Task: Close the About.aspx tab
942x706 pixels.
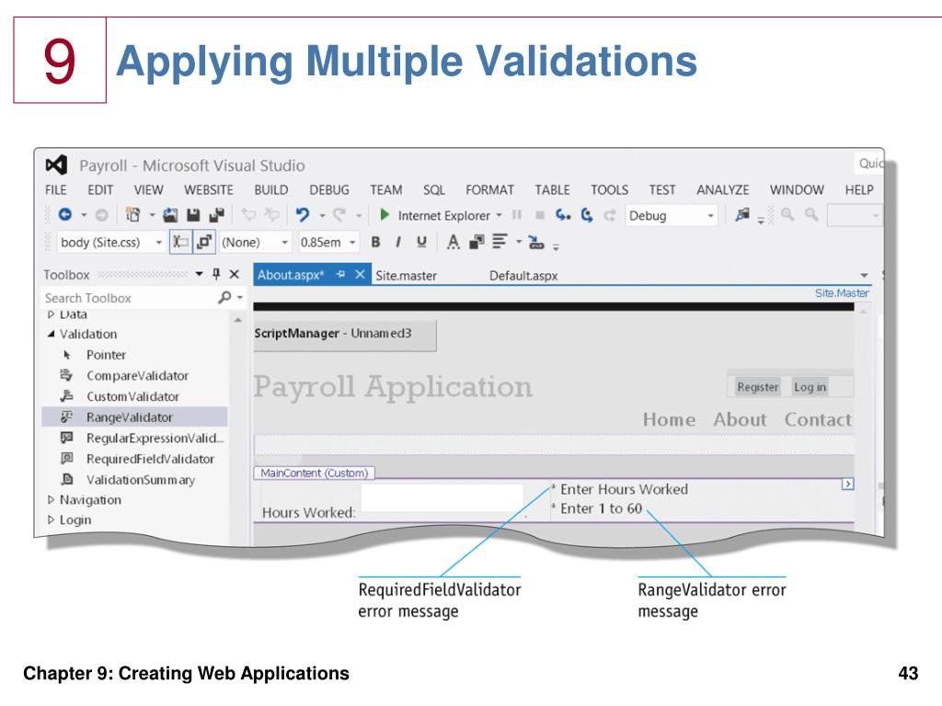Action: point(360,274)
